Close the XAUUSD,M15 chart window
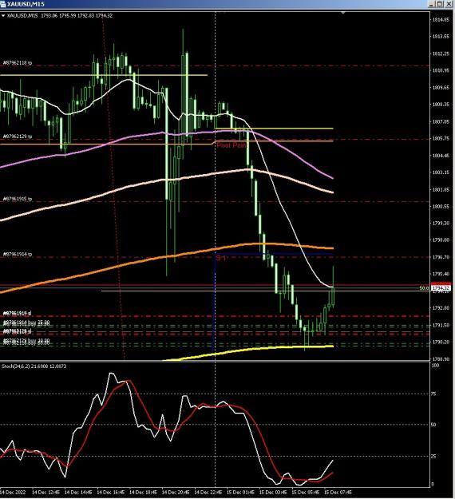This screenshot has height=499, width=455. (x=449, y=4)
